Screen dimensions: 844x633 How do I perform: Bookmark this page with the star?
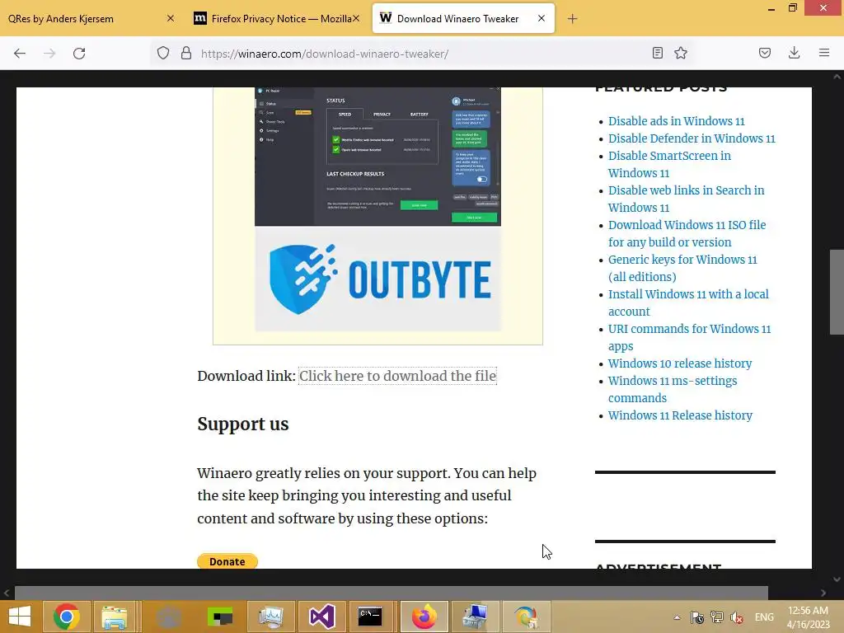point(681,53)
